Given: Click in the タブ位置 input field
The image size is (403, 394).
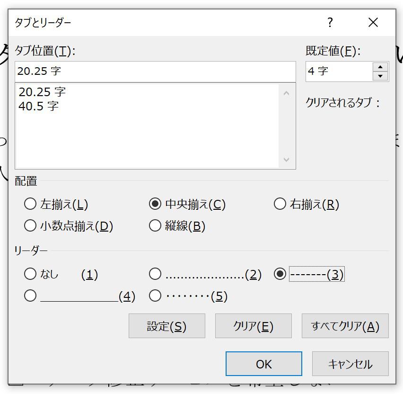Looking at the screenshot, I should pos(155,72).
